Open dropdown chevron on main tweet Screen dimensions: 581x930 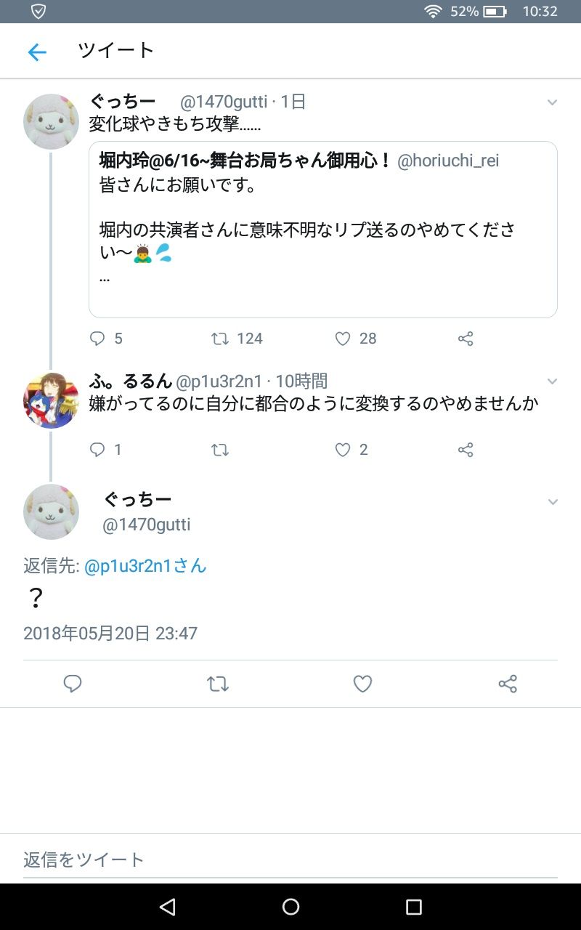point(552,502)
